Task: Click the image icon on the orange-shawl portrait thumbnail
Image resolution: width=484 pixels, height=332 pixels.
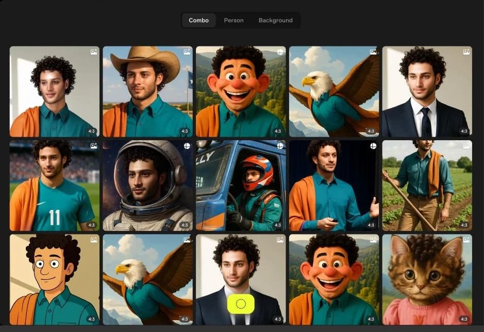Action: (x=94, y=52)
